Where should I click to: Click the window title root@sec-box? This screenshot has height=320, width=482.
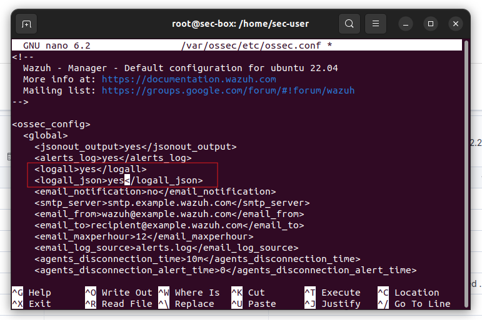click(240, 24)
